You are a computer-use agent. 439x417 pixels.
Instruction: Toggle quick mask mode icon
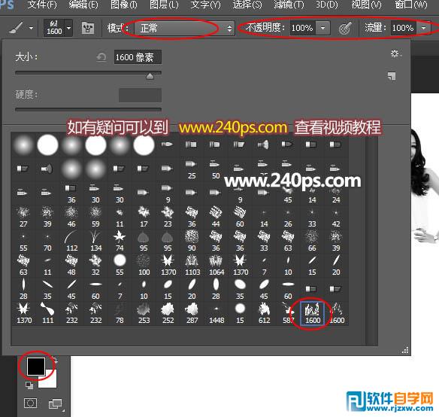(x=30, y=403)
